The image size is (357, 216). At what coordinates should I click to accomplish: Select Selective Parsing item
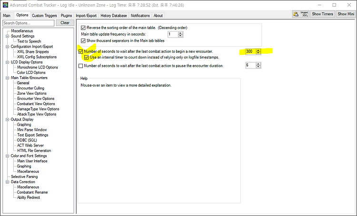coord(24,177)
